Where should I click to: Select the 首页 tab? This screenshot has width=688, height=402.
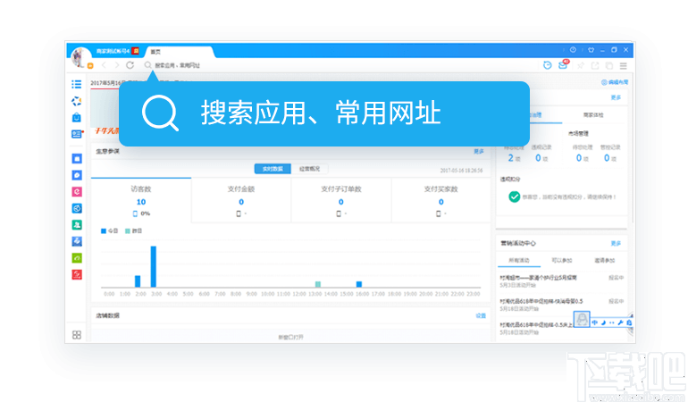tap(179, 51)
